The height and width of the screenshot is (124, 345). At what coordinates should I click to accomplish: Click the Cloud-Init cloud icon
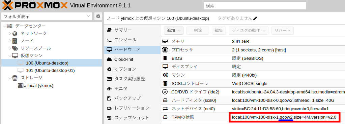109,59
